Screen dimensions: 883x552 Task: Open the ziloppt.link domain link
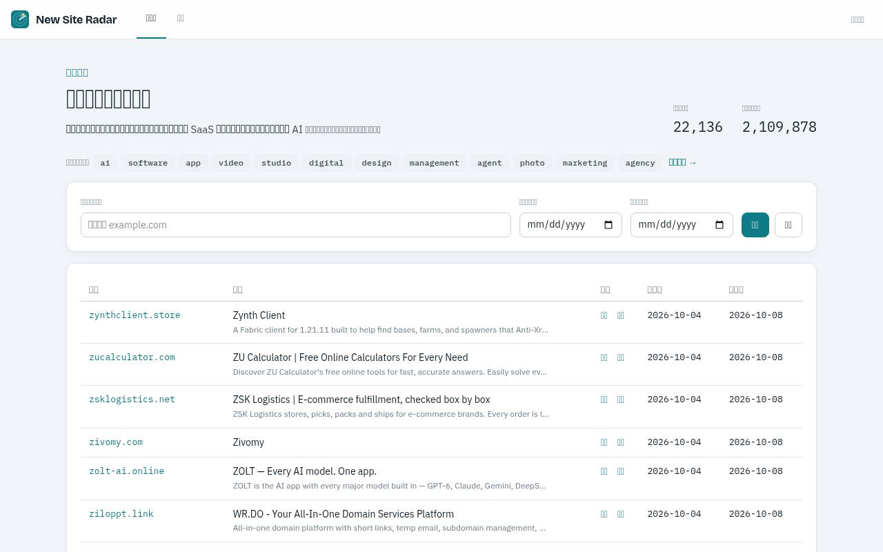(x=121, y=514)
